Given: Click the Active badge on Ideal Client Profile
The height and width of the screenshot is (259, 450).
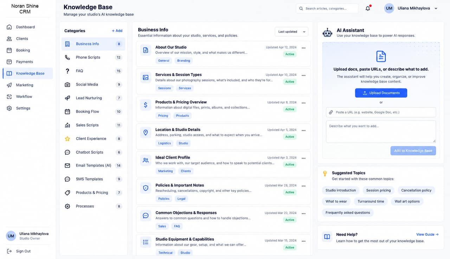Looking at the screenshot, I should [x=290, y=165].
